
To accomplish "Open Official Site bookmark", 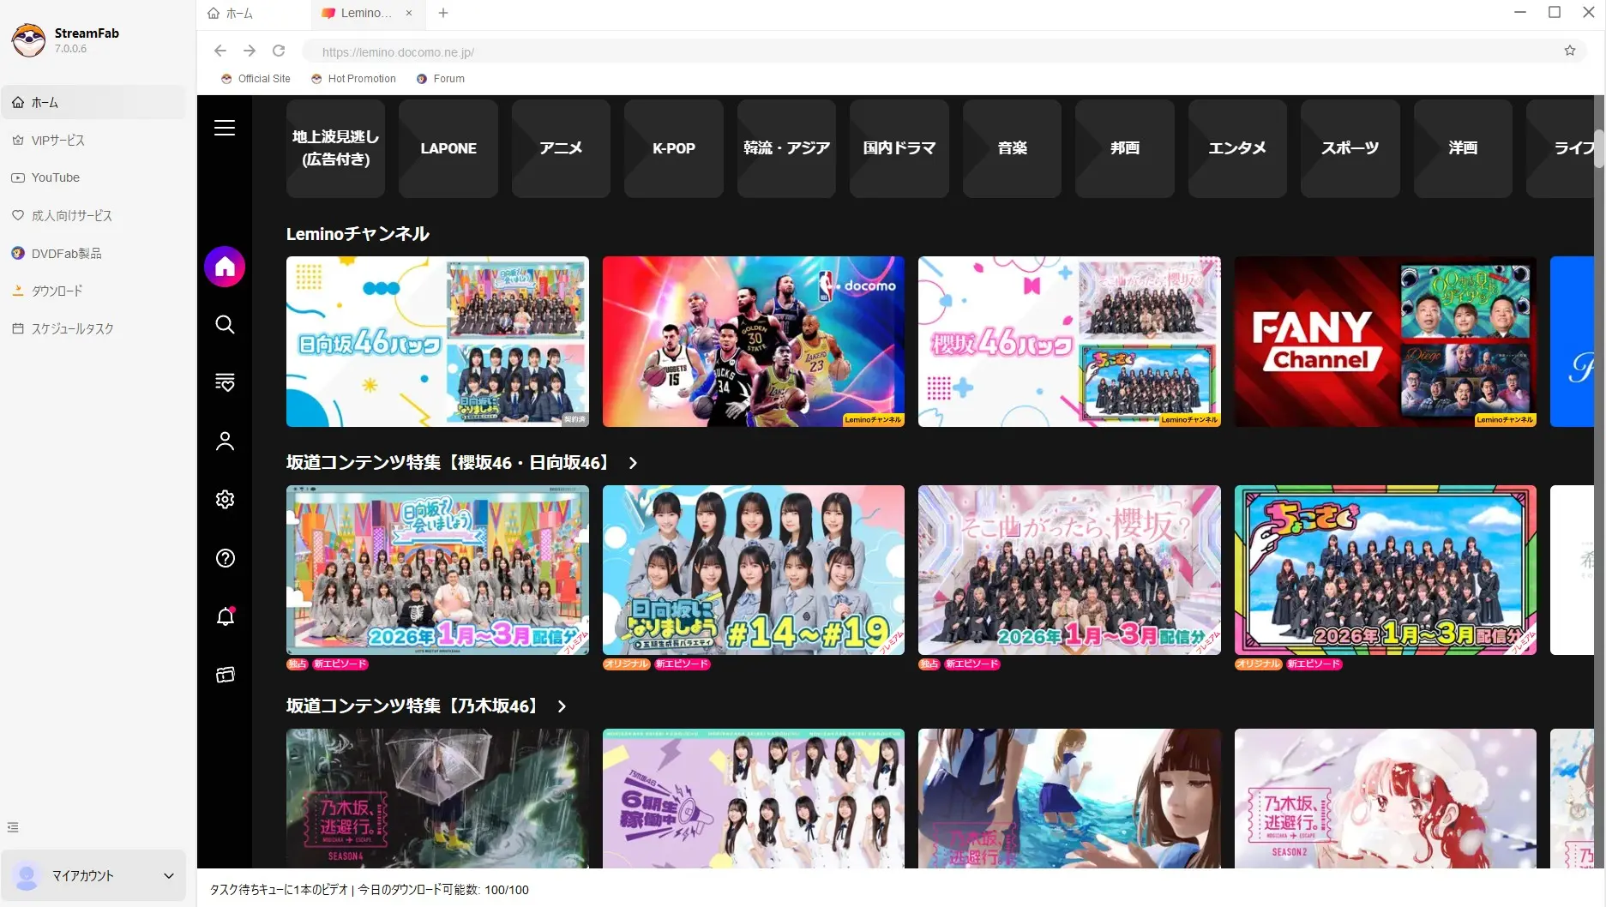I will tap(256, 78).
